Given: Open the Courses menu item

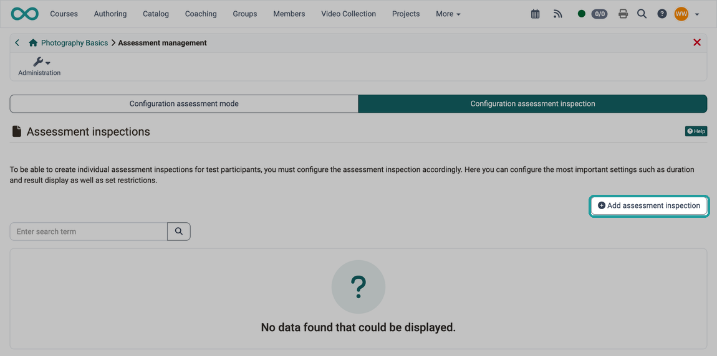Looking at the screenshot, I should coord(64,14).
